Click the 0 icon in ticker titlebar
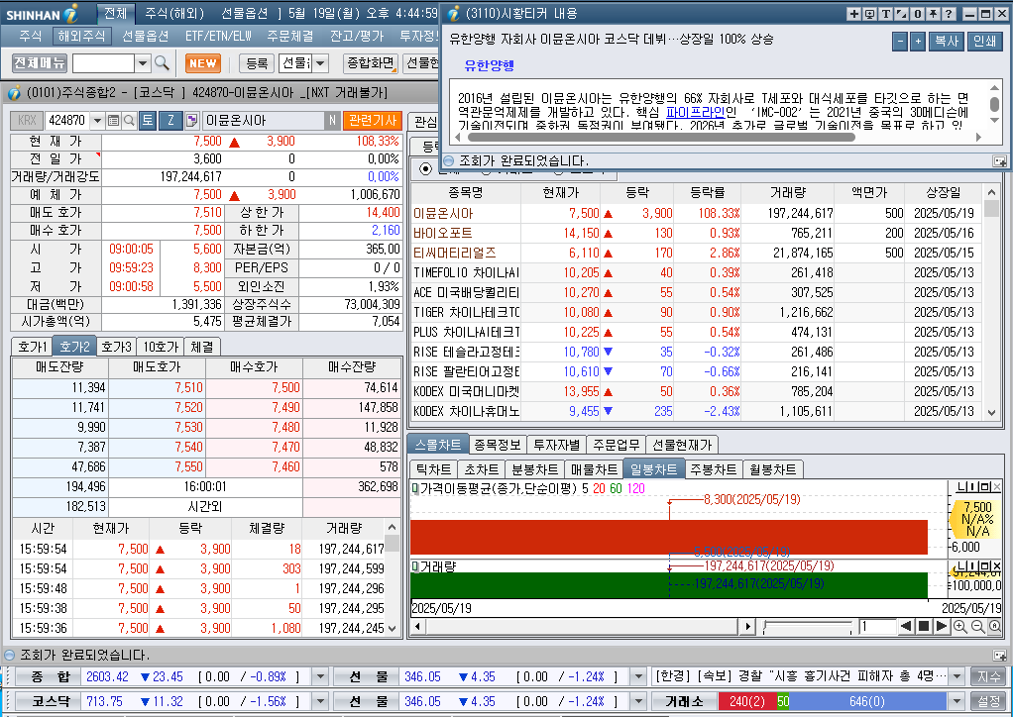This screenshot has width=1013, height=717. tap(918, 14)
